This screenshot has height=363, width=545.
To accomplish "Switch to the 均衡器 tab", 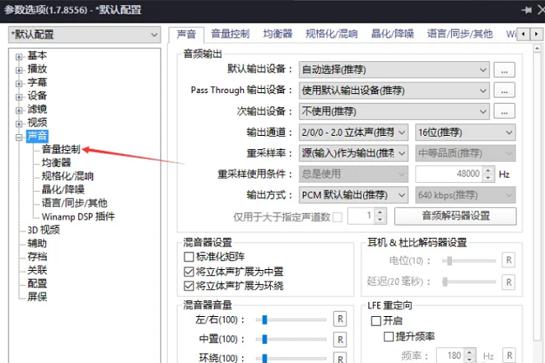I will click(278, 34).
